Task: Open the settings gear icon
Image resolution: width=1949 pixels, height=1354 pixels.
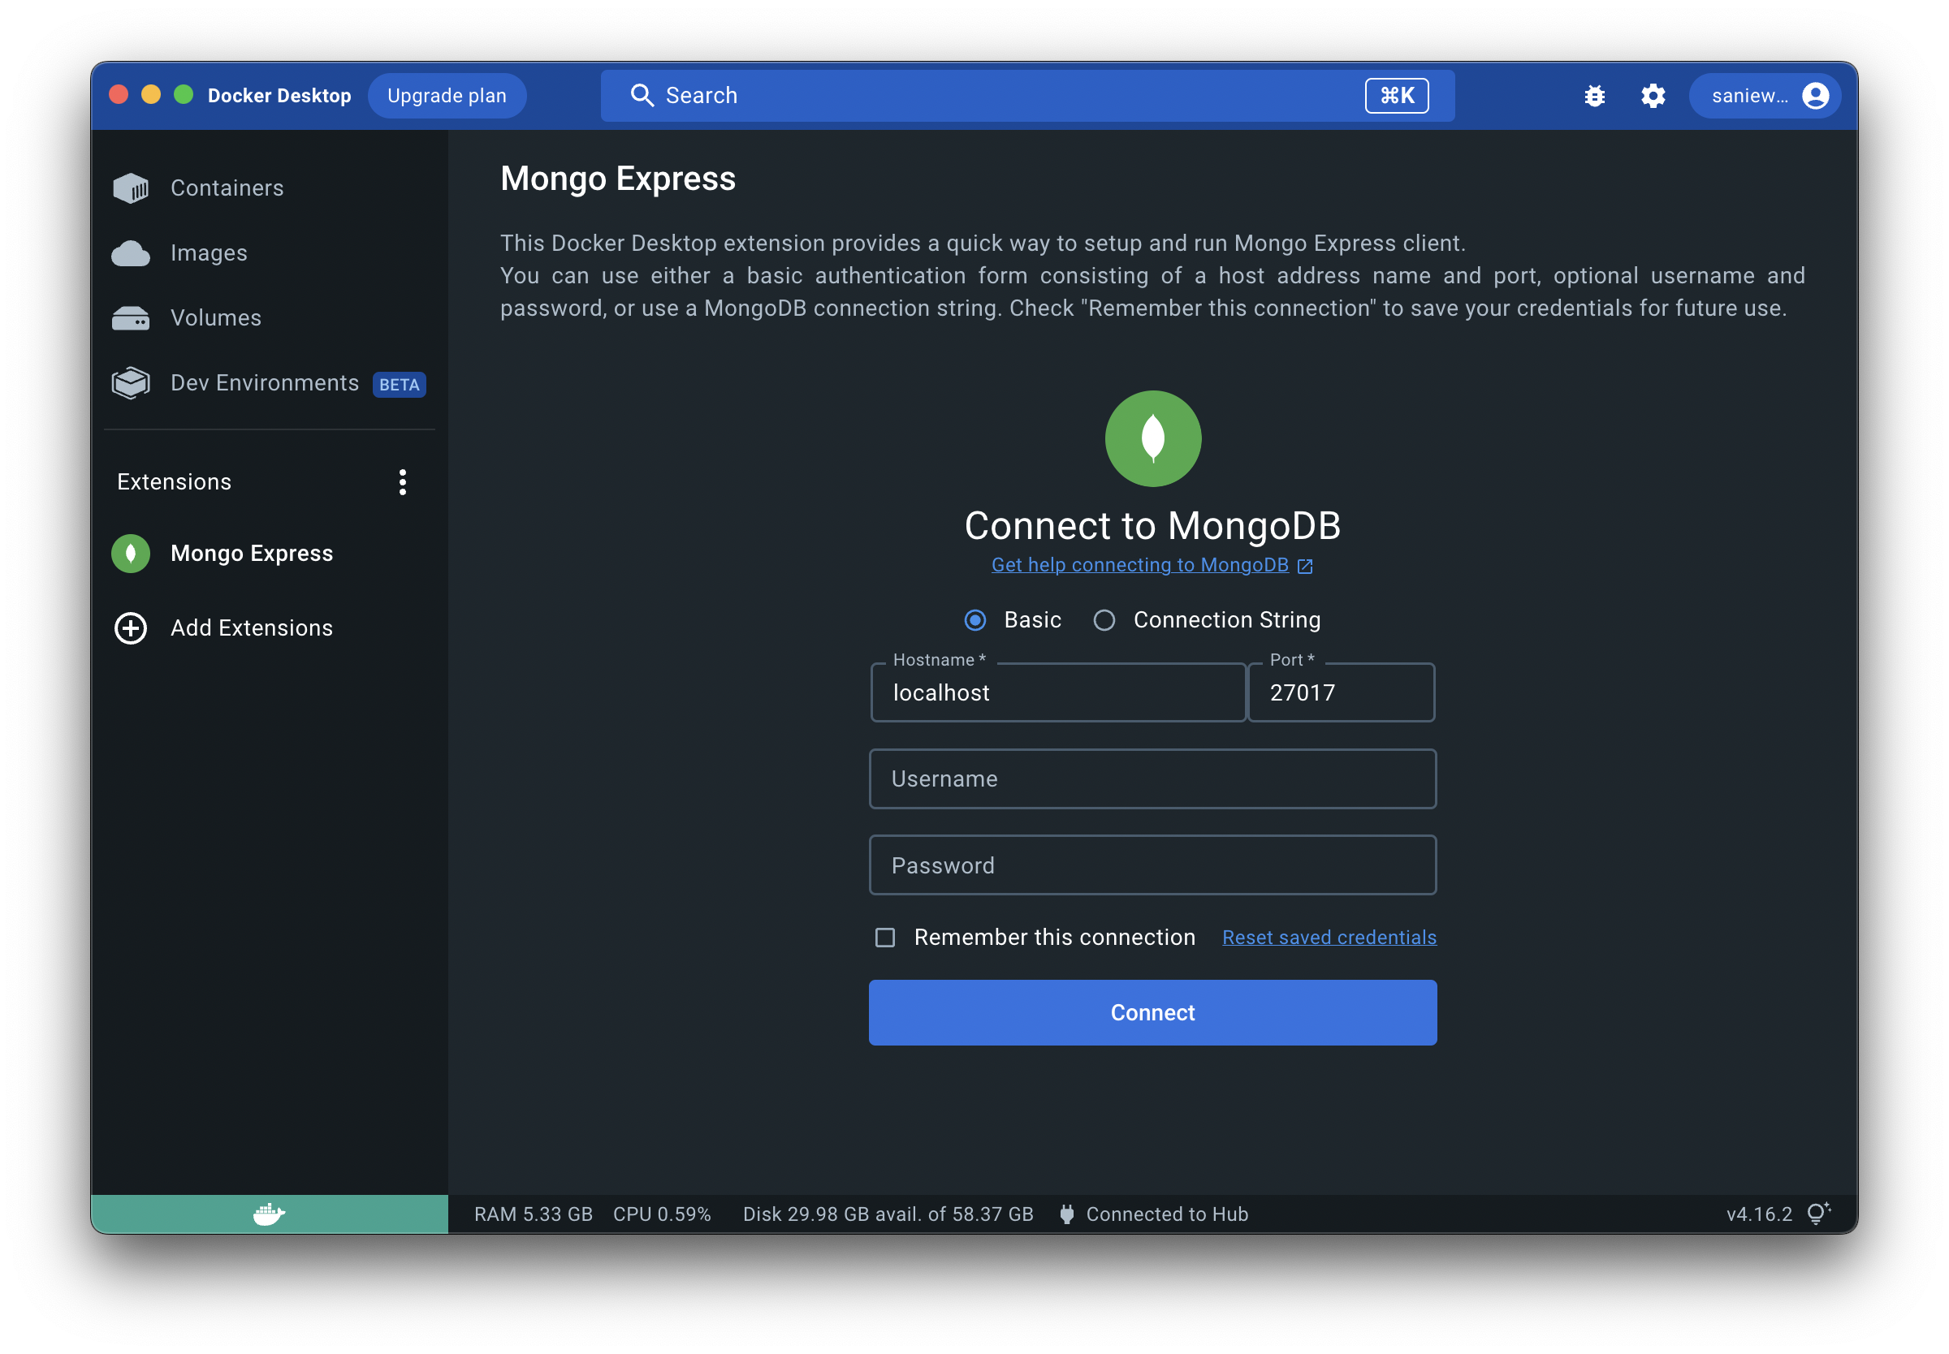Action: [x=1653, y=96]
